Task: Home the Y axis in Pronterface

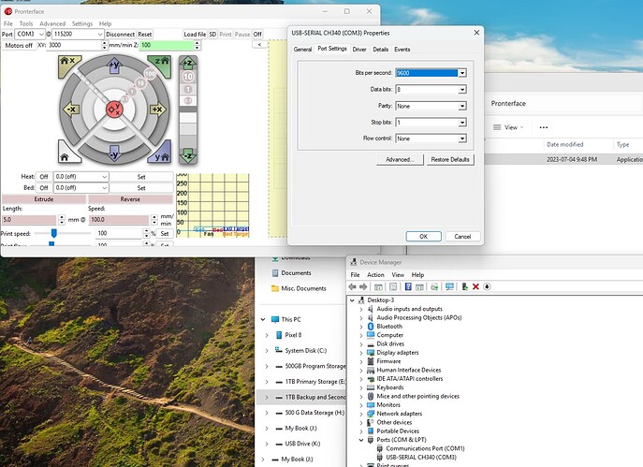Action: pyautogui.click(x=161, y=153)
